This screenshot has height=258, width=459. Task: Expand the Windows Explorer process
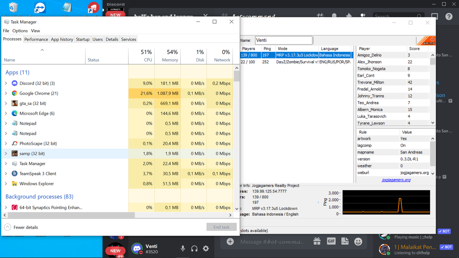(x=6, y=183)
